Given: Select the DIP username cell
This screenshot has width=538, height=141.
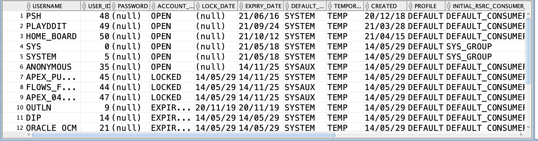Looking at the screenshot, I should coord(53,118).
